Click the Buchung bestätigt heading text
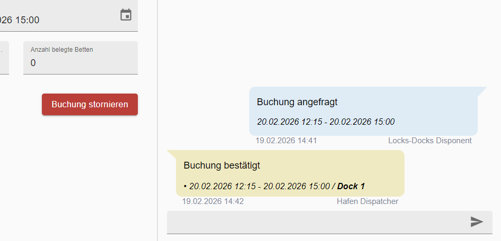This screenshot has width=501, height=241. click(222, 165)
